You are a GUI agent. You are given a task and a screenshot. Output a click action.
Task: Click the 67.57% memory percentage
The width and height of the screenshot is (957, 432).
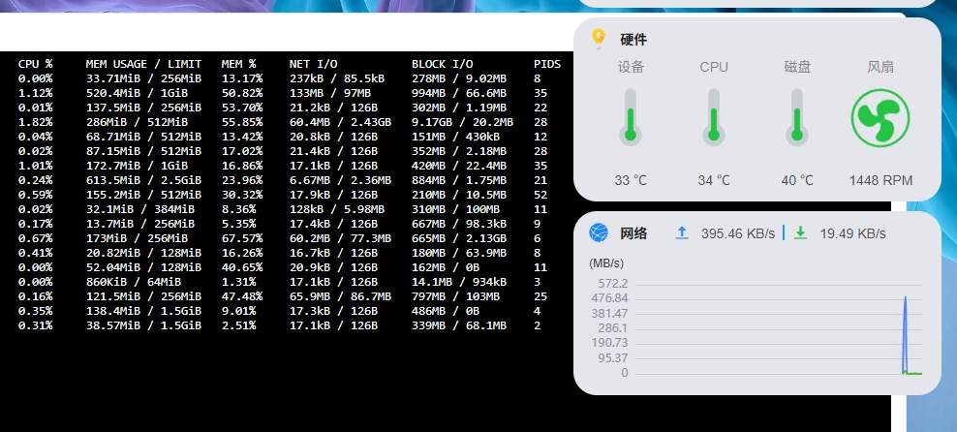point(242,238)
